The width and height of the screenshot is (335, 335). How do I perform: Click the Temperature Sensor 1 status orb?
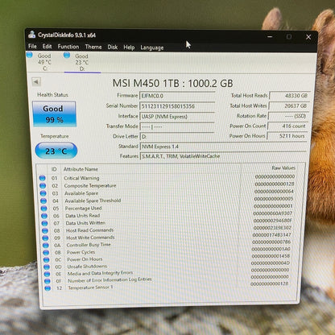(48, 288)
